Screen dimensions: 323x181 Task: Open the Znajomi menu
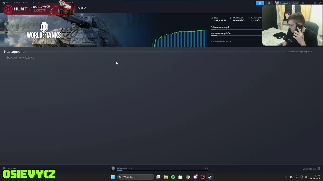pos(26,3)
